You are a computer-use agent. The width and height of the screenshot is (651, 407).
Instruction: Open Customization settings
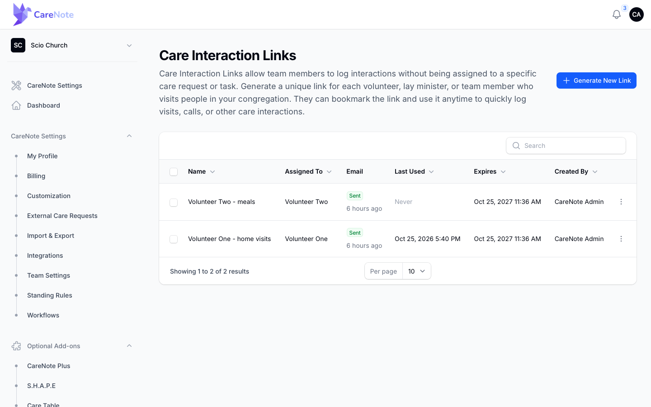pyautogui.click(x=49, y=196)
